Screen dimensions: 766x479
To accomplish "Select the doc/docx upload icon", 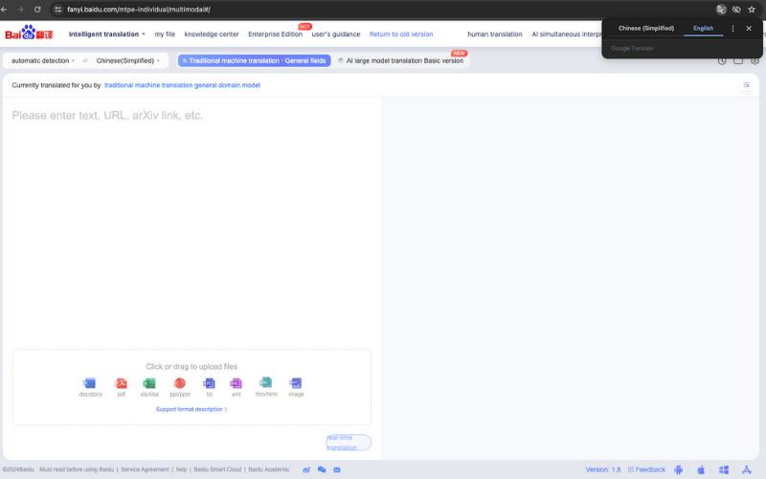I will click(90, 382).
